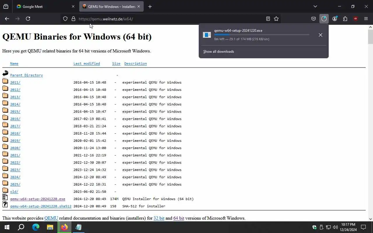Open a new tab with plus button
Image resolution: width=373 pixels, height=233 pixels.
coord(150,6)
